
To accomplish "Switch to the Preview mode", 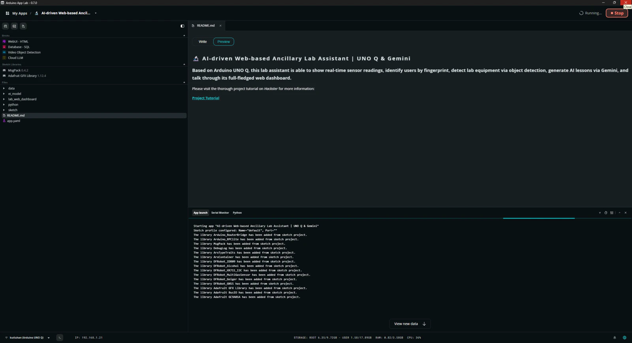I will coord(224,42).
